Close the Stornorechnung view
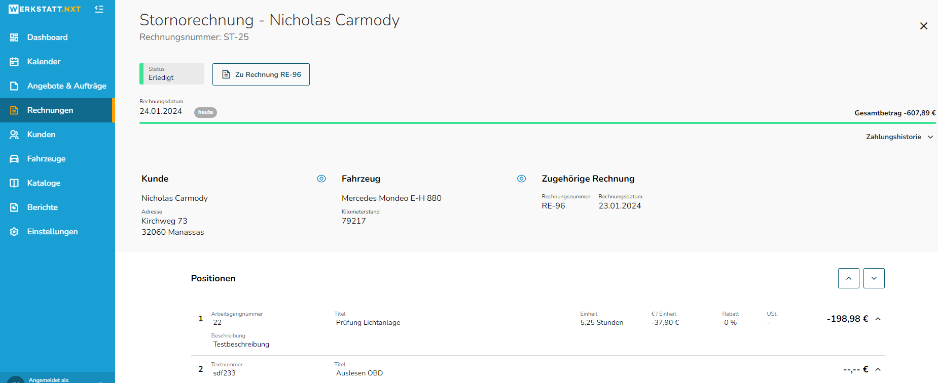This screenshot has height=383, width=938. pyautogui.click(x=924, y=26)
